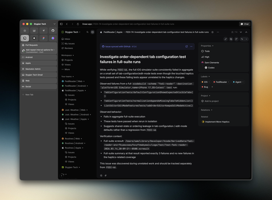Viewport: 272px width, 200px height.
Task: Open Inbox in Linear sidebar
Action: [x=66, y=39]
